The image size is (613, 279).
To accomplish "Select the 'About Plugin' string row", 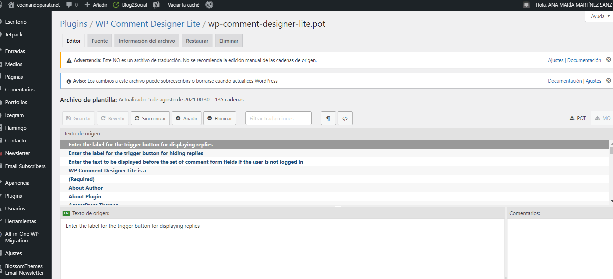I will [334, 196].
